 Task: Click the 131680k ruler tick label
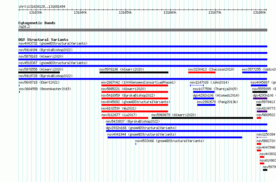[260, 12]
